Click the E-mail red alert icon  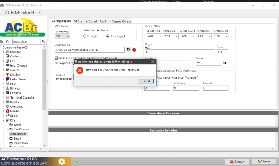7,111
